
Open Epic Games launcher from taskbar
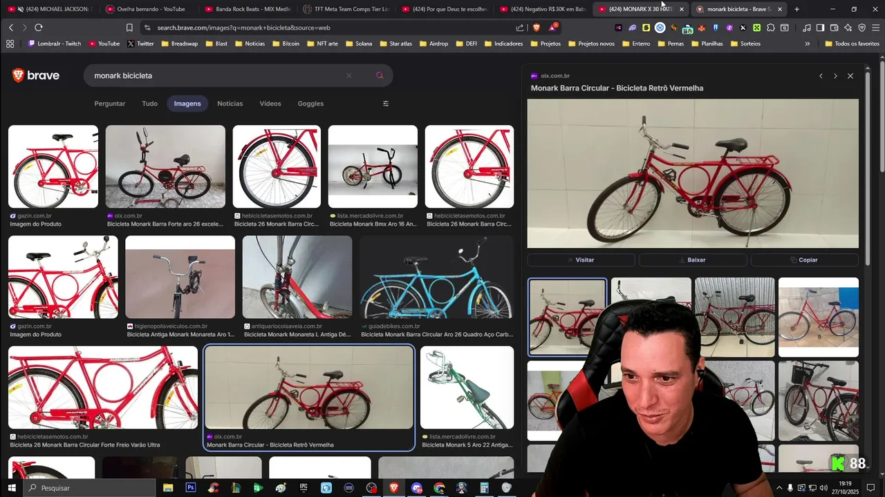click(x=304, y=488)
